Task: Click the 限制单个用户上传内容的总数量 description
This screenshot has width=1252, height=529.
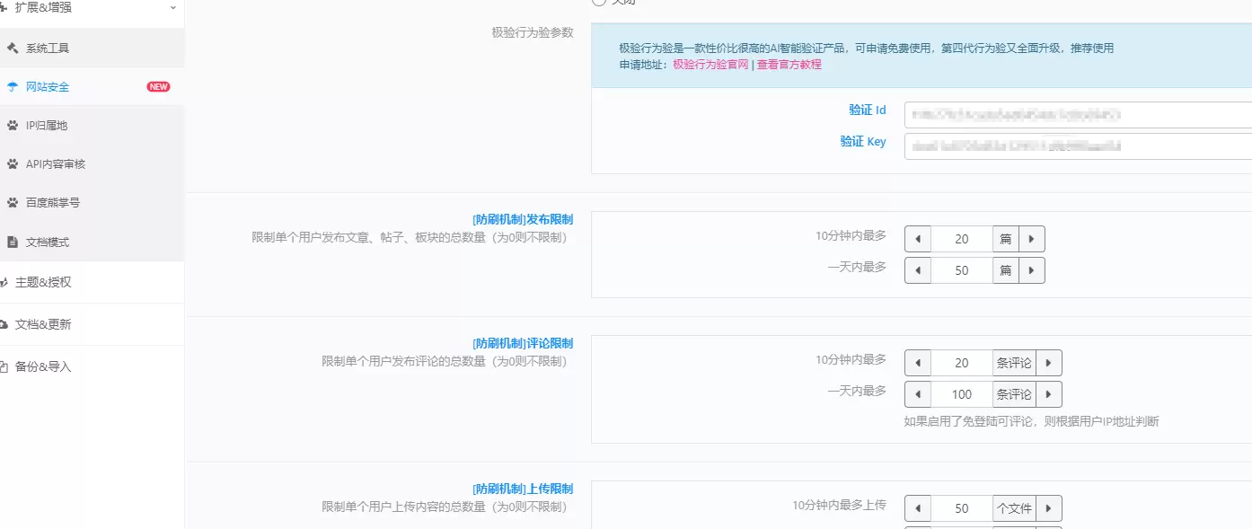Action: coord(445,507)
